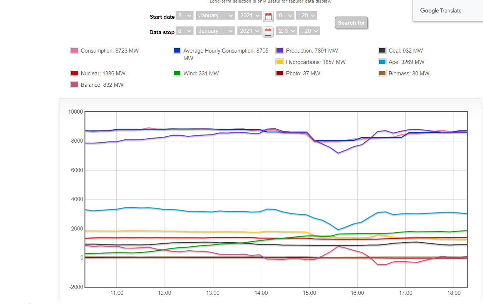The width and height of the screenshot is (483, 304).
Task: Click the Nuclear legend red swatch
Action: pyautogui.click(x=74, y=74)
